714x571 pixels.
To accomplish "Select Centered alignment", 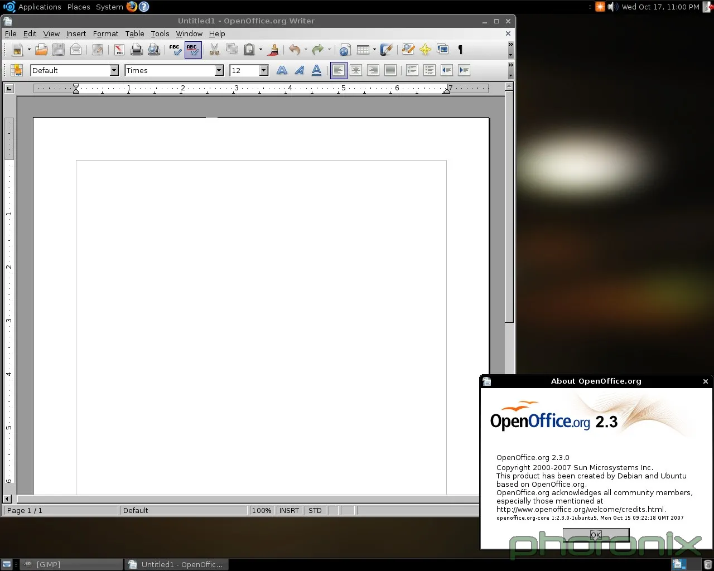I will (356, 70).
